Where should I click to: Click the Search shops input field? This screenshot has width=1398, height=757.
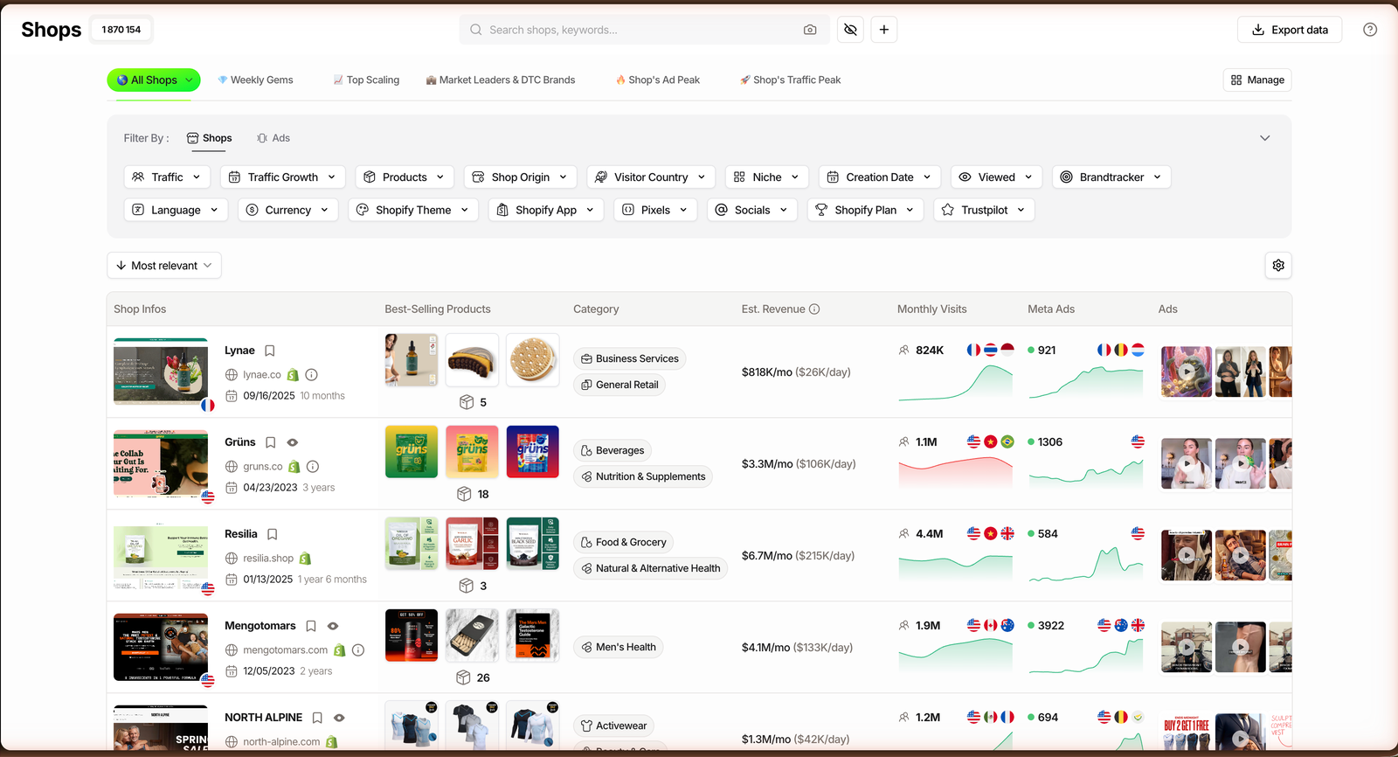click(x=645, y=30)
